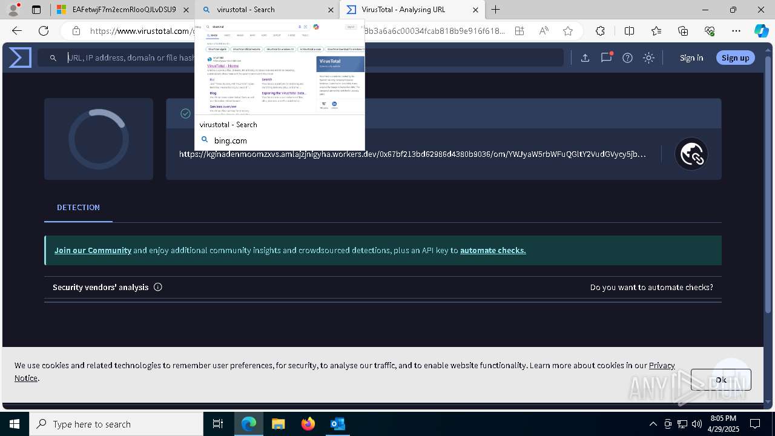Open Edge Settings and more menu
Screen dimensions: 775x436
pyautogui.click(x=736, y=31)
